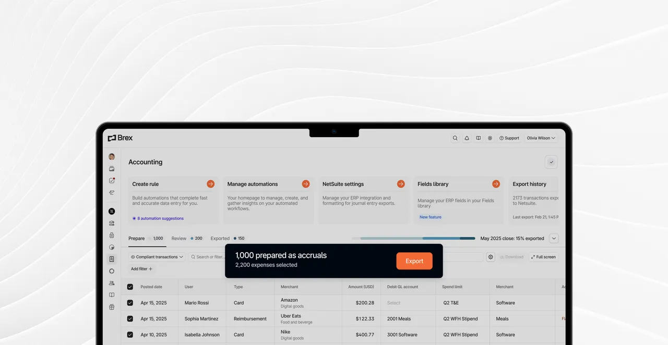Click the Manage automations orange arrow
668x345 pixels.
(x=306, y=184)
